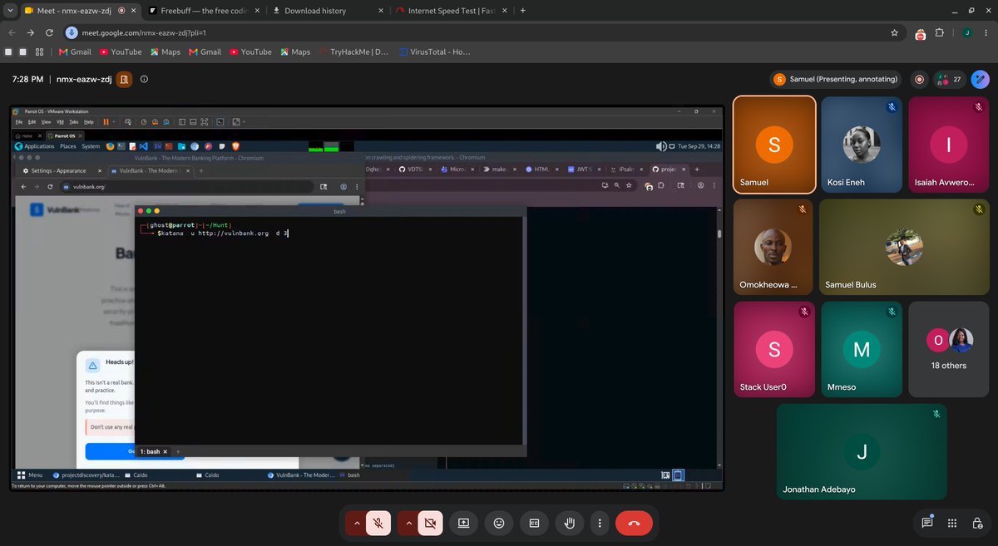The height and width of the screenshot is (546, 998).
Task: Click the pause VM button in shared VMware toolbar
Action: pyautogui.click(x=106, y=121)
